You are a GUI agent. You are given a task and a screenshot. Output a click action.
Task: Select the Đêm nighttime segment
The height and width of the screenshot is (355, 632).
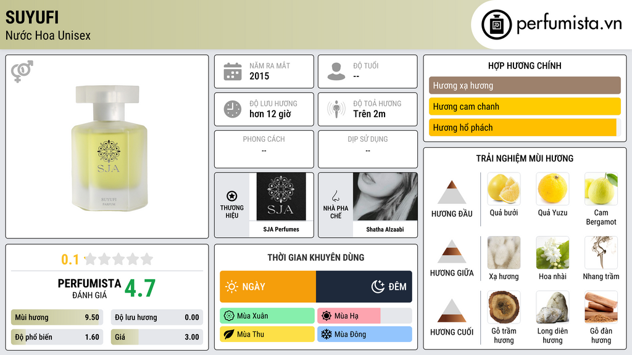click(364, 287)
